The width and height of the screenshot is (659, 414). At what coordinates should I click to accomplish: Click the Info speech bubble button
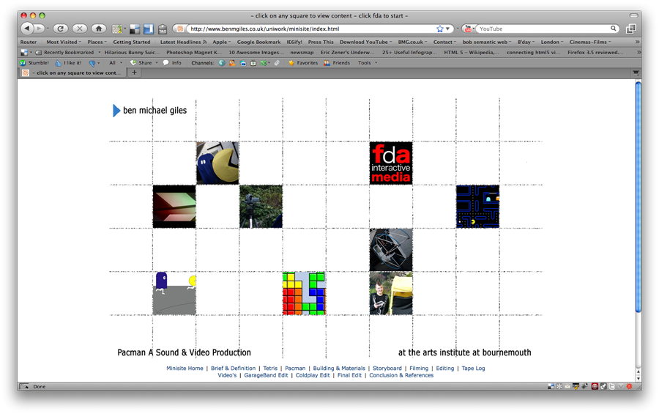[x=172, y=63]
